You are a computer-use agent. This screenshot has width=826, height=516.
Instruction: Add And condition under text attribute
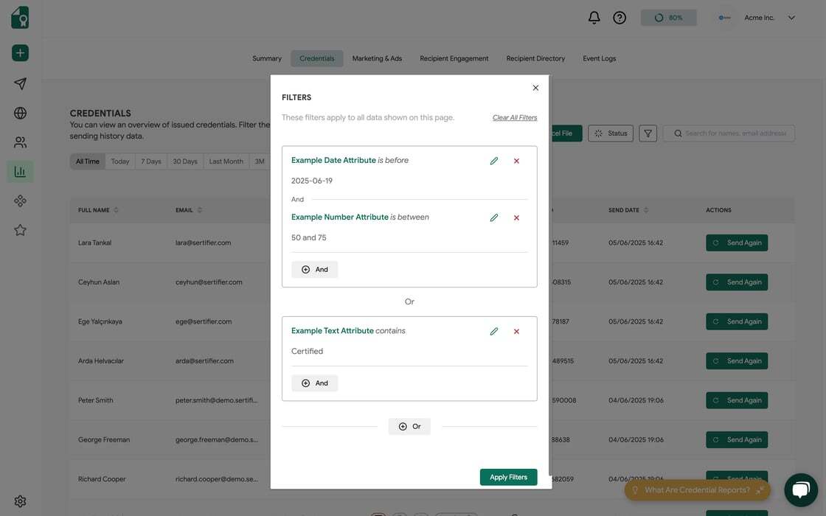pyautogui.click(x=314, y=383)
